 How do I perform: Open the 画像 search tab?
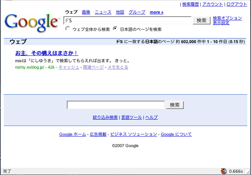pos(86,12)
